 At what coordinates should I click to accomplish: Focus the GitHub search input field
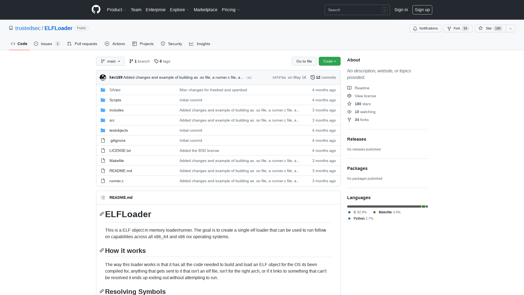(357, 10)
